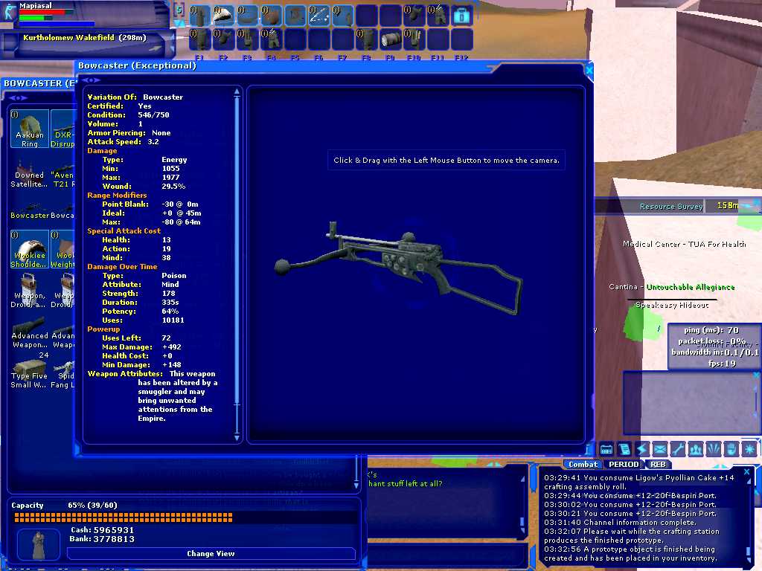Select the Weapon Droid inventory item

[30, 291]
